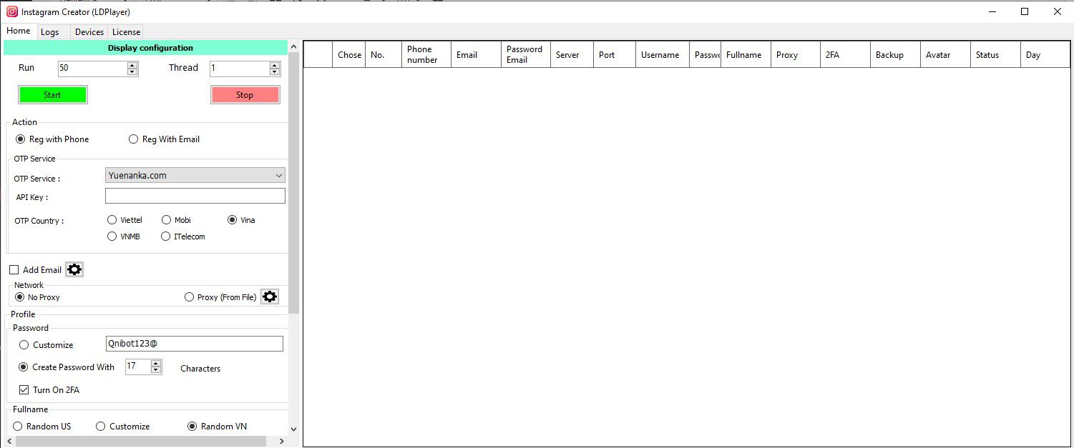Click the 2FA column header
The width and height of the screenshot is (1074, 448).
click(846, 55)
